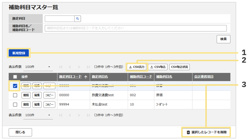Export with the CSV出力 button

pos(137,67)
